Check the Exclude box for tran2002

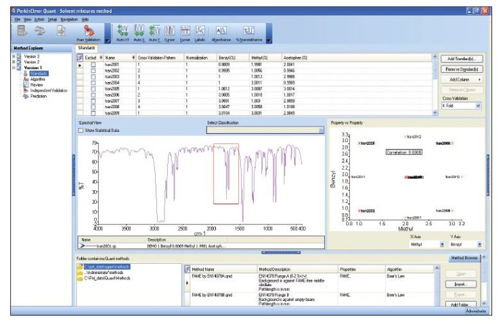[x=93, y=70]
